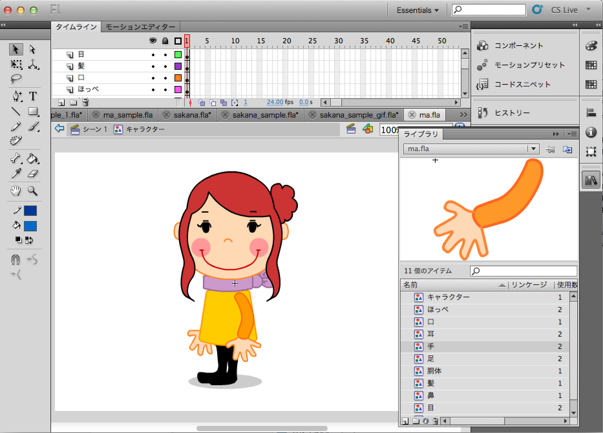Viewport: 603px width, 433px height.
Task: Open the コンポーネント panel
Action: 519,46
